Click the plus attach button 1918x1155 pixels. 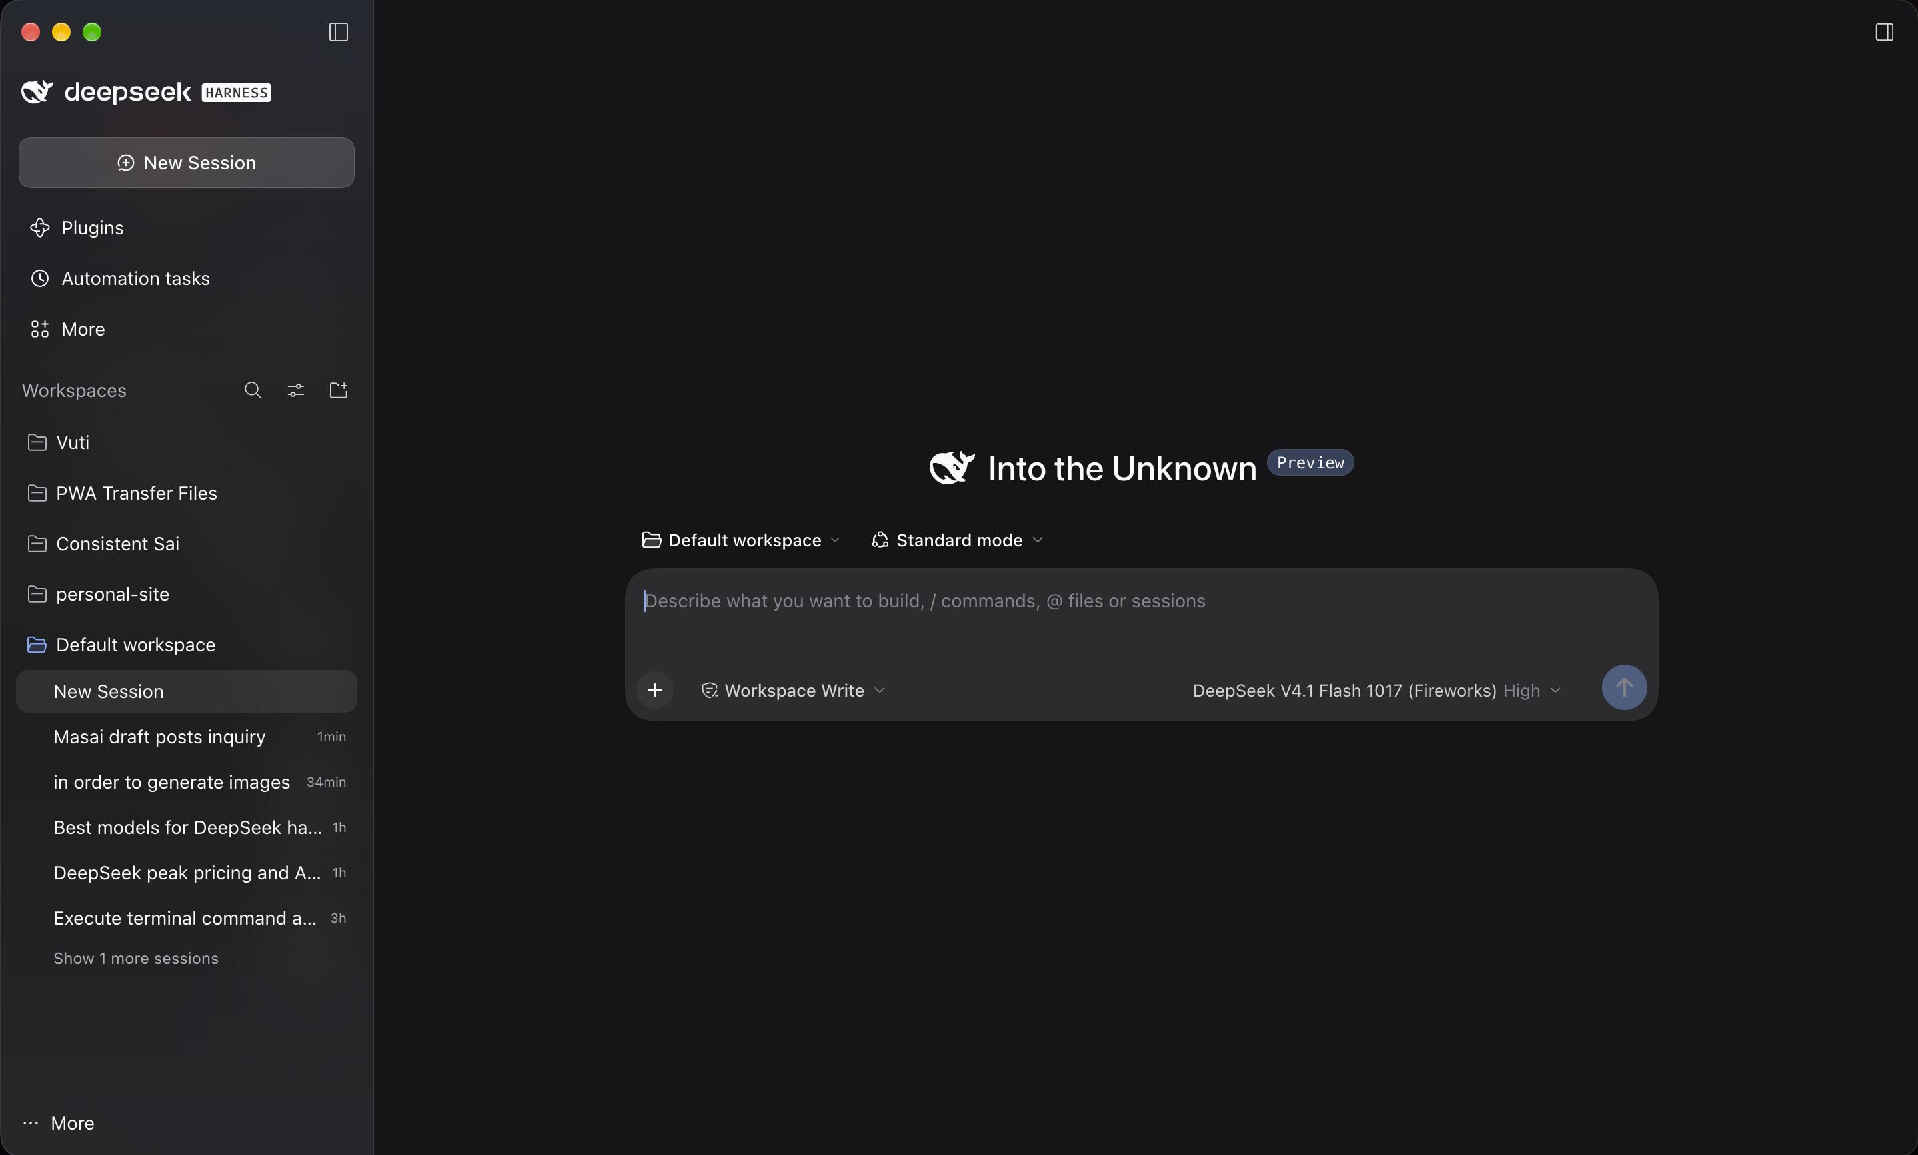click(x=655, y=690)
